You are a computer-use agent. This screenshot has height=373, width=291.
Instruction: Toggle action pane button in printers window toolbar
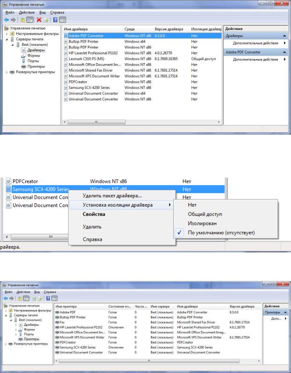point(54,298)
